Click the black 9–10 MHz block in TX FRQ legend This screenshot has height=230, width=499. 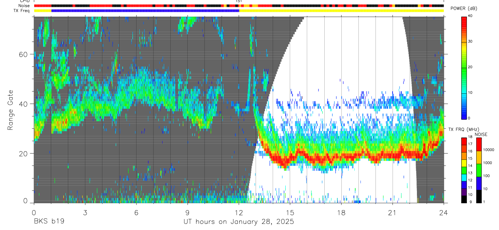point(464,199)
